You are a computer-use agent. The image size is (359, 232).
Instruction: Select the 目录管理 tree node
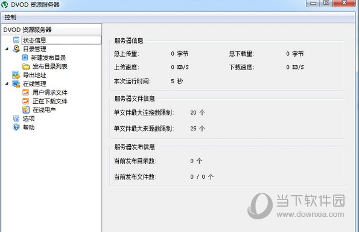click(34, 49)
